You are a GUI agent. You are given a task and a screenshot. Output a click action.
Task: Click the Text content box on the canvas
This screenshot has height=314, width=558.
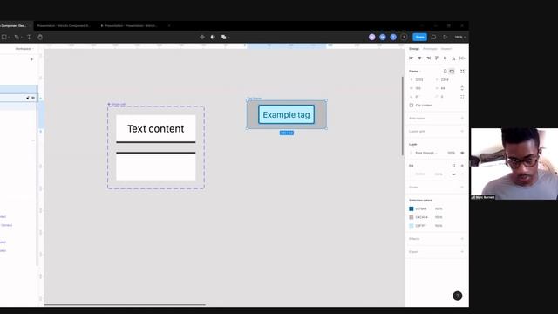click(x=156, y=128)
